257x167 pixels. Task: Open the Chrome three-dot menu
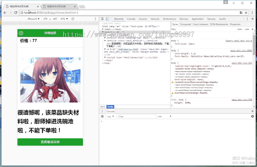click(x=252, y=13)
